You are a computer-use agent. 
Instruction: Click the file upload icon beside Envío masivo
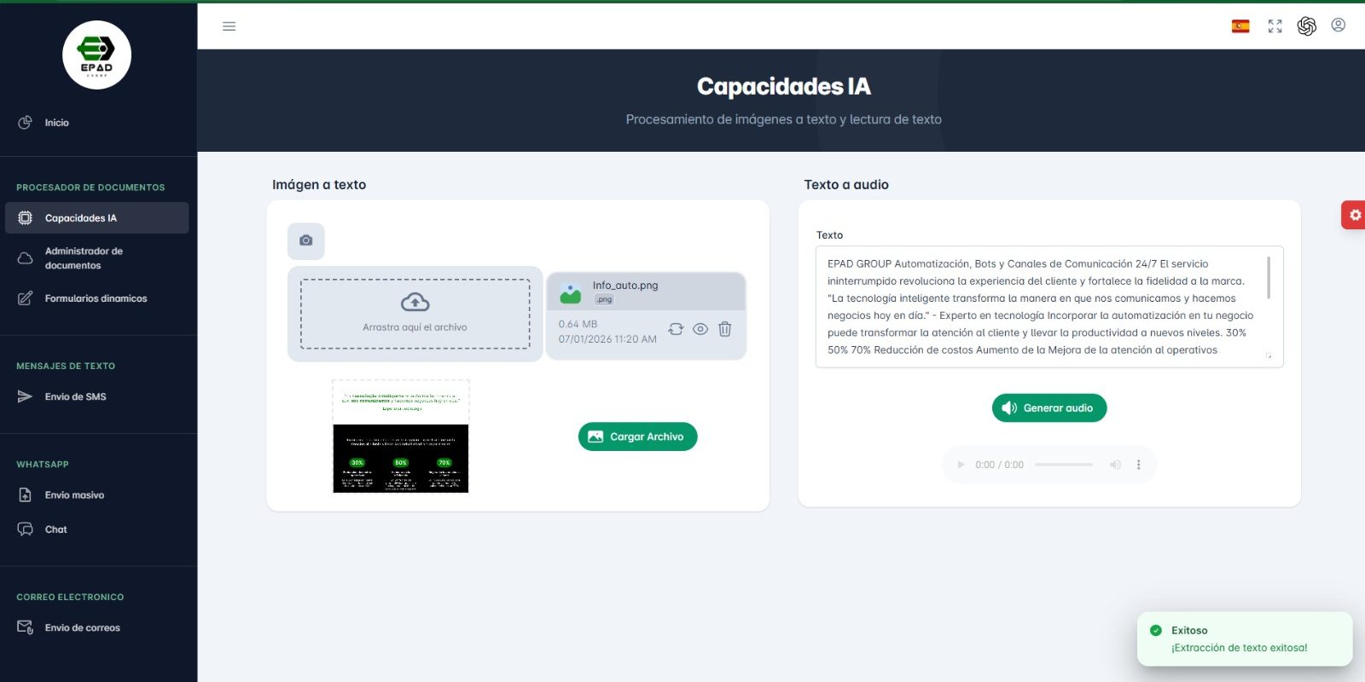point(25,495)
